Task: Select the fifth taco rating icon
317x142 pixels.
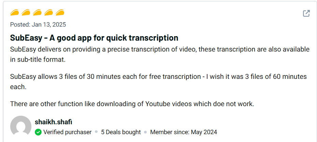Action: (59, 13)
